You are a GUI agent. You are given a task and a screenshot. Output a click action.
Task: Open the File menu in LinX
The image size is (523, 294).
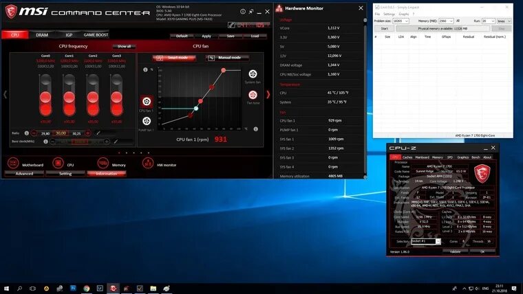click(x=377, y=14)
